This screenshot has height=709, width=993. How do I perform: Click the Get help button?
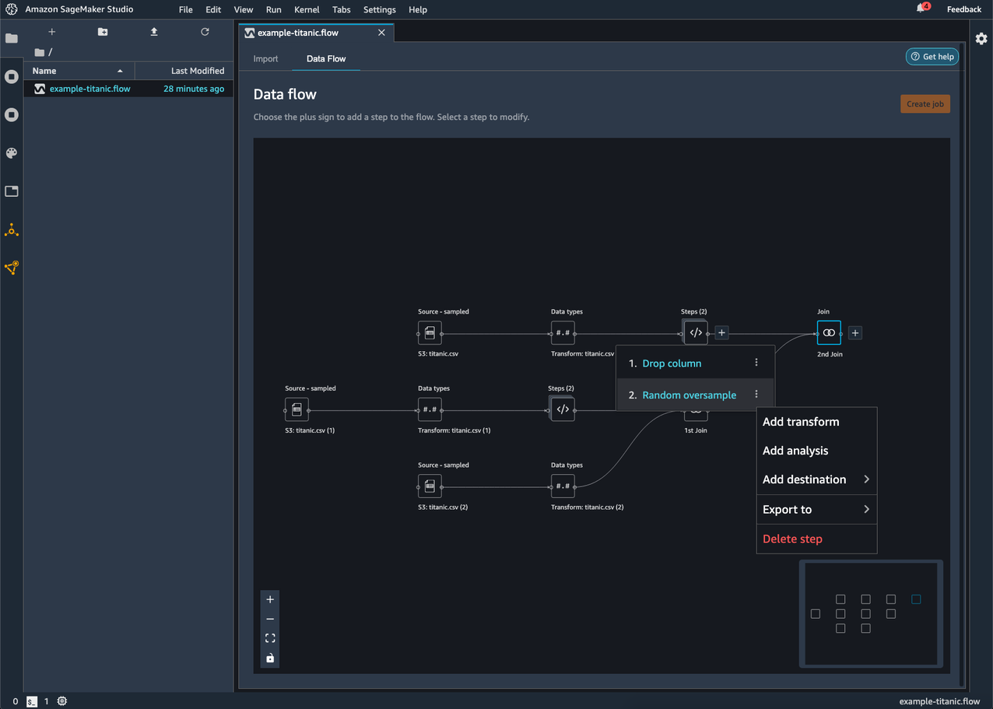click(x=932, y=57)
